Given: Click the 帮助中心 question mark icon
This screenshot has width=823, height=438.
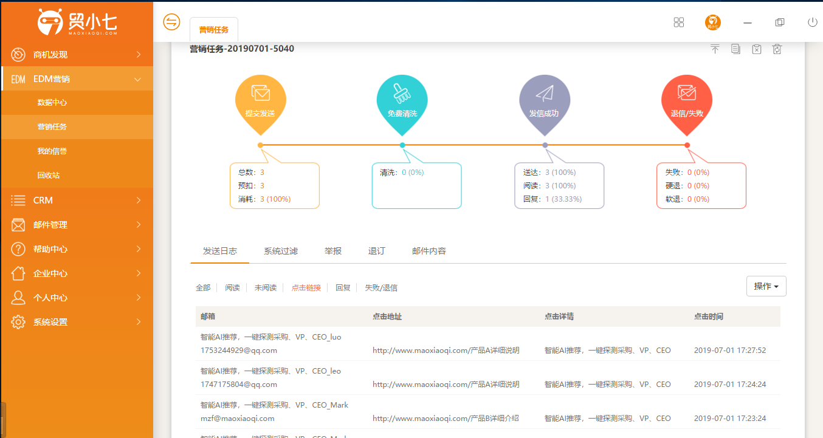Looking at the screenshot, I should pos(18,249).
